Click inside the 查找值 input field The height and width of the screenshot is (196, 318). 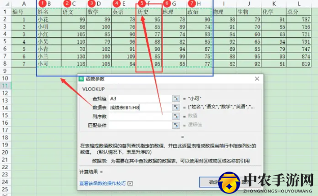140,98
